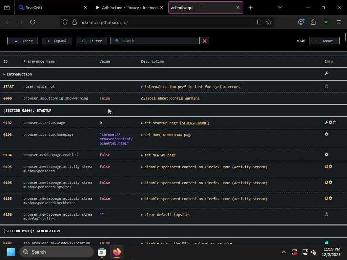Click the orange icon in the showSponsoredTopSites row
The width and height of the screenshot is (347, 260).
326,182
